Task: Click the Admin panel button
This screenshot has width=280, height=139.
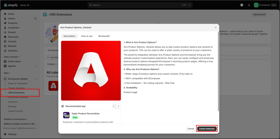Action: click(259, 15)
